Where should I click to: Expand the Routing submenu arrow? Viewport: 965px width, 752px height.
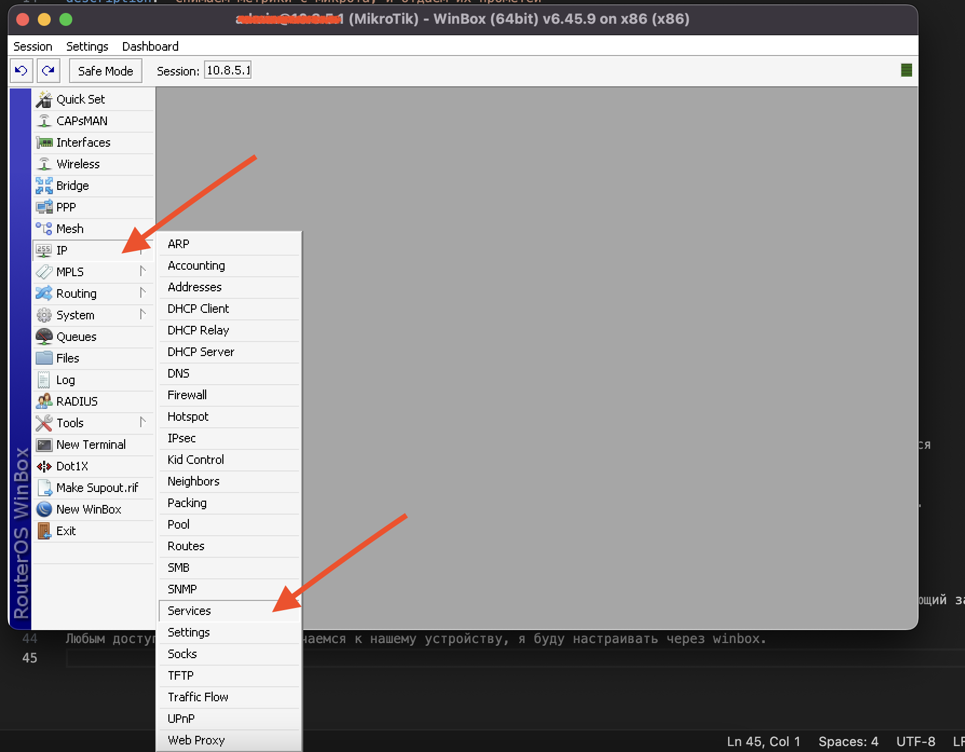[x=142, y=293]
